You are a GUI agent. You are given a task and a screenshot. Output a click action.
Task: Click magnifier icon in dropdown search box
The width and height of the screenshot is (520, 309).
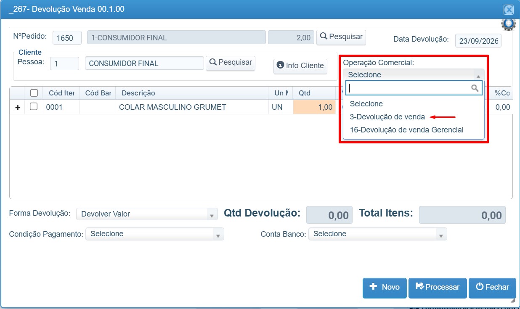(x=475, y=88)
